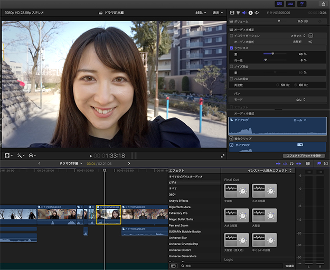Viewport: 330px width, 270px height.
Task: Toggle the inspector sliders icon in top toolbar
Action: click(302, 4)
